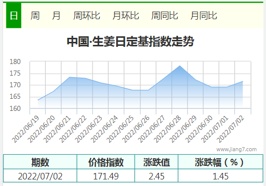Screen dimensions: 266x186
Task: Click the 涨跌值 column header
Action: (156, 162)
